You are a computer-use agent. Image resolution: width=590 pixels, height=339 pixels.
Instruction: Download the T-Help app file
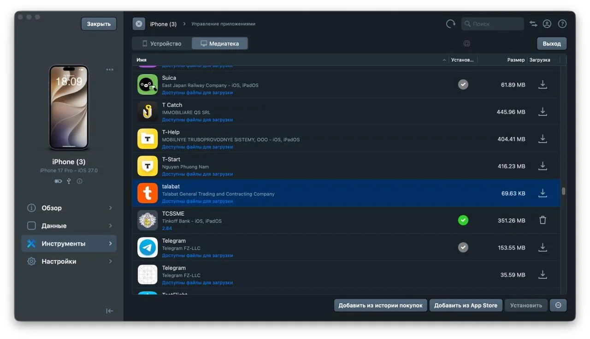click(x=543, y=139)
